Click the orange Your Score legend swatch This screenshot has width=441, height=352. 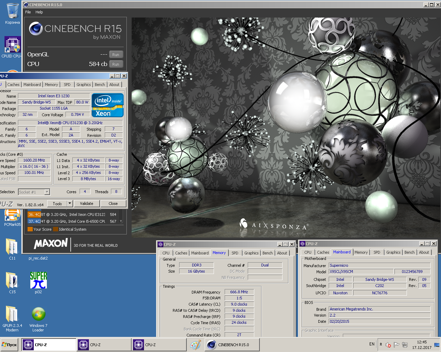pos(30,229)
